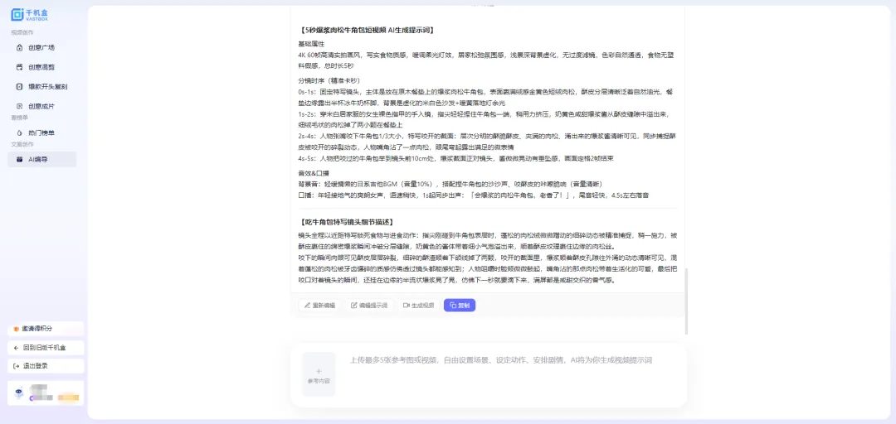
Task: Click the 千机盒 VASTBOX logo
Action: (29, 14)
